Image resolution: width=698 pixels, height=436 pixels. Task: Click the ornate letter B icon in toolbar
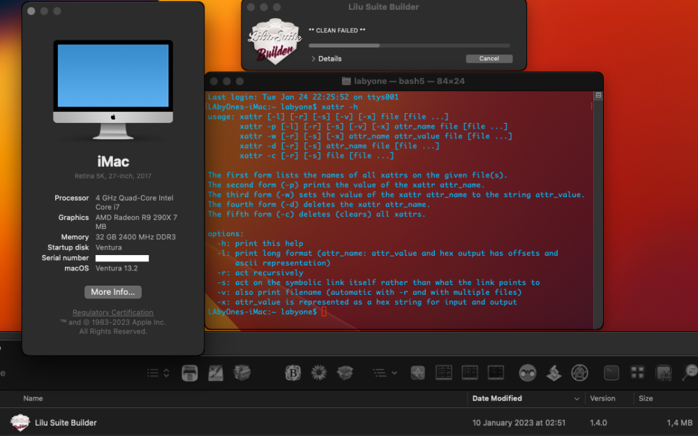pyautogui.click(x=293, y=372)
